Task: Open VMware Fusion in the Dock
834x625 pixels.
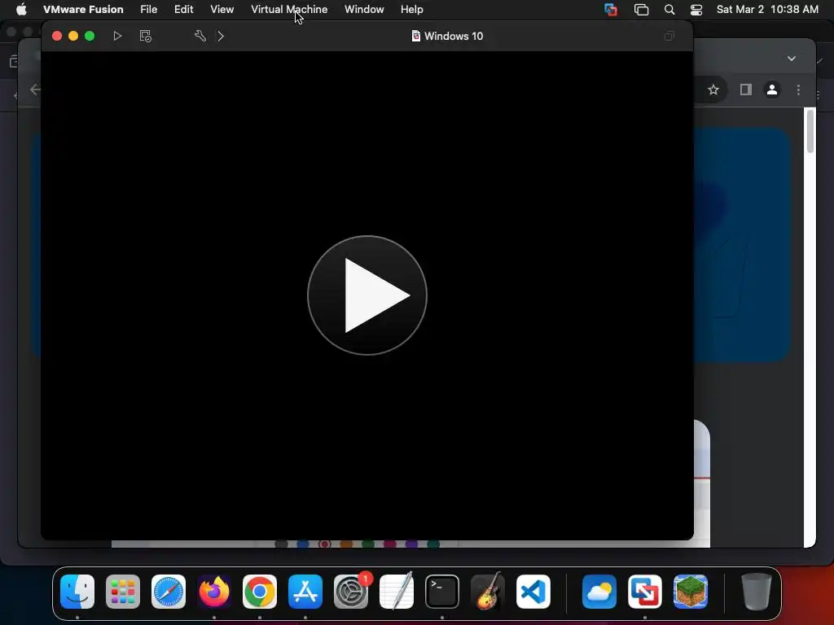Action: click(645, 592)
